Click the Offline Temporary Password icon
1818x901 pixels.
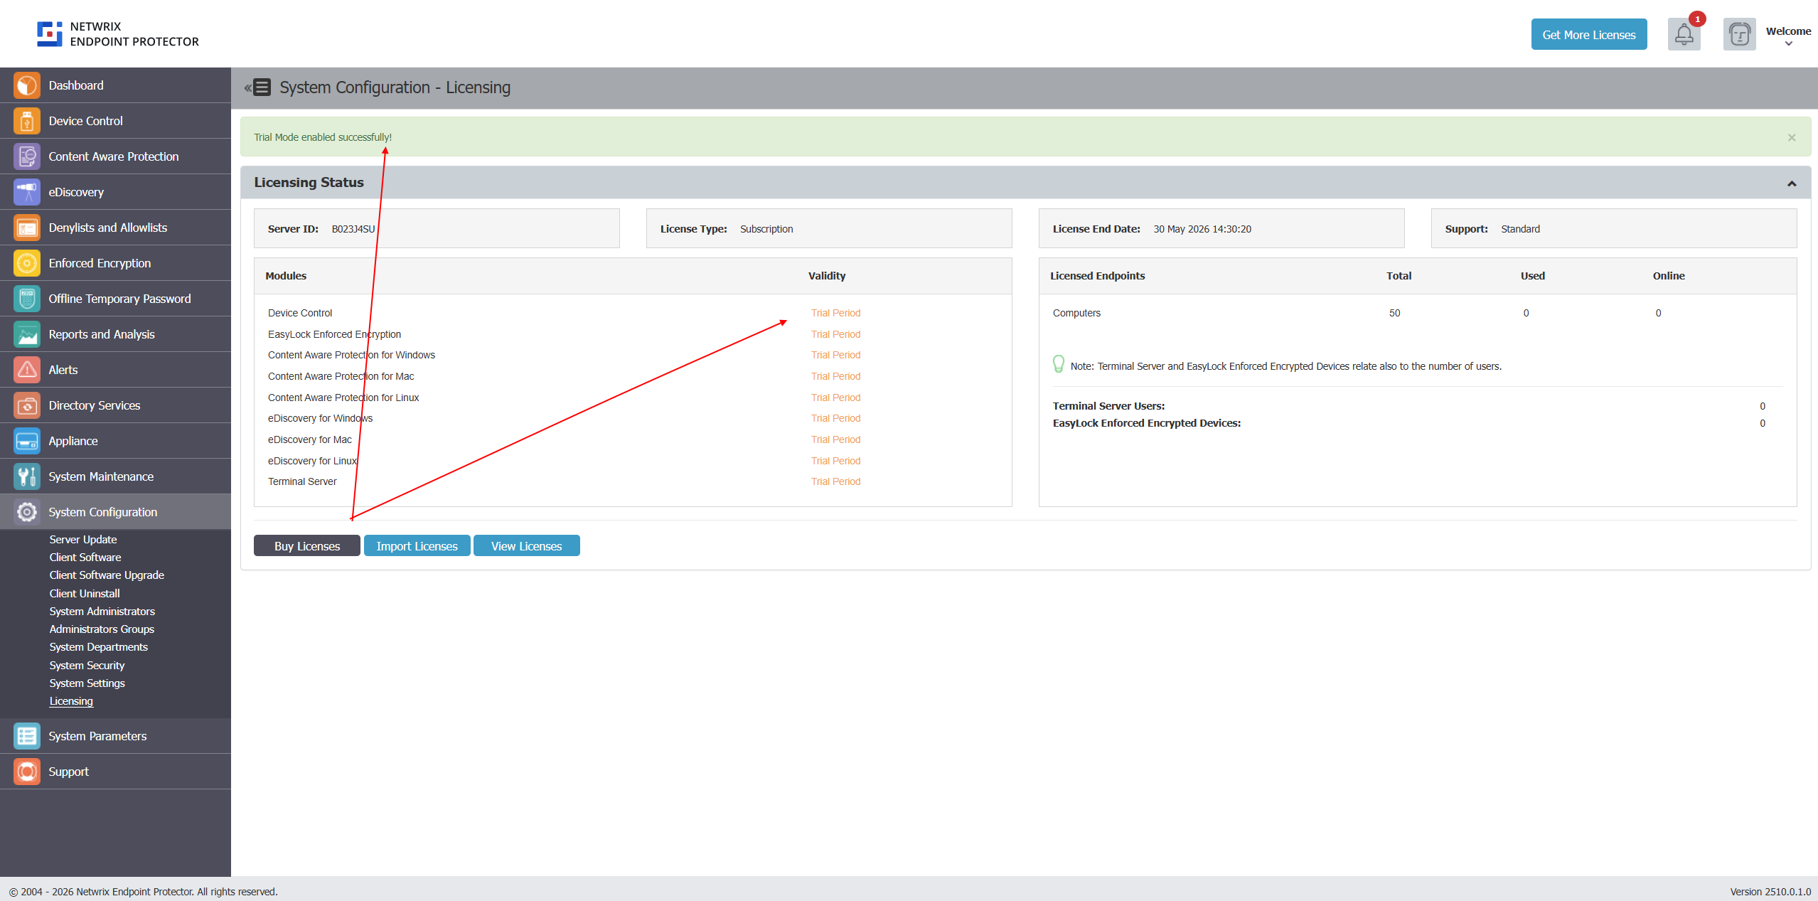[x=27, y=299]
